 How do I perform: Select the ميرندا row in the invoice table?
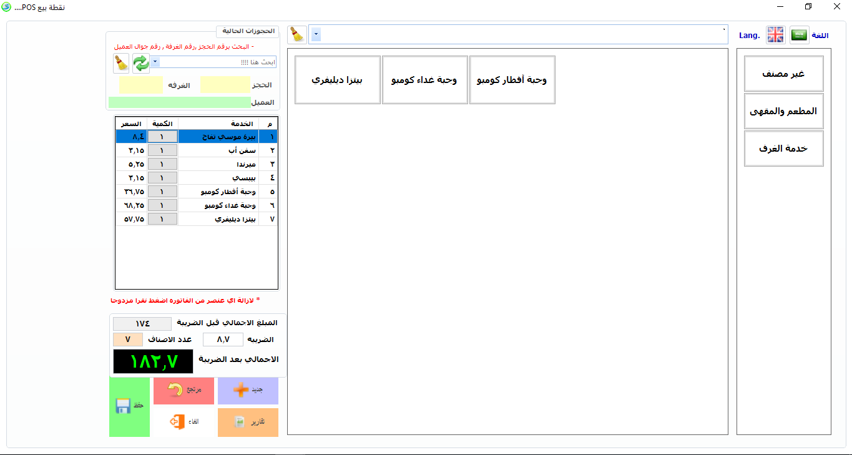[x=218, y=164]
